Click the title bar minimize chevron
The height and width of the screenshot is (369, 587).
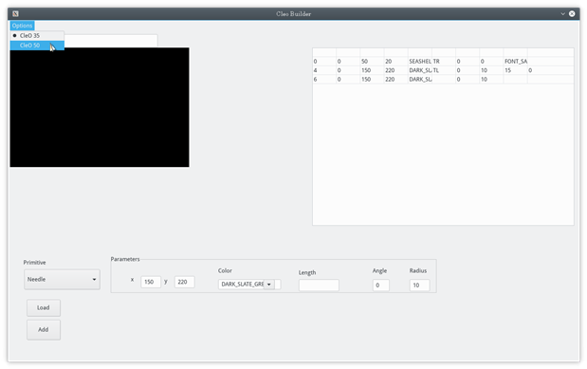[x=562, y=14]
